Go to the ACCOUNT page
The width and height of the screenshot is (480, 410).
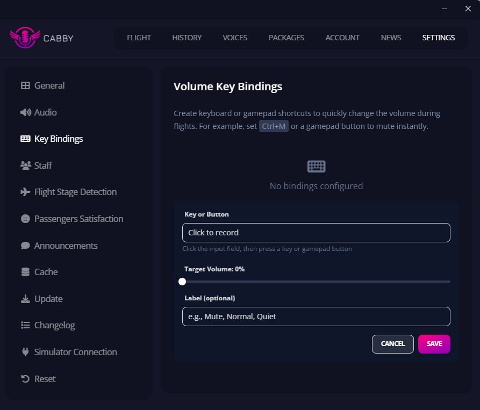342,38
